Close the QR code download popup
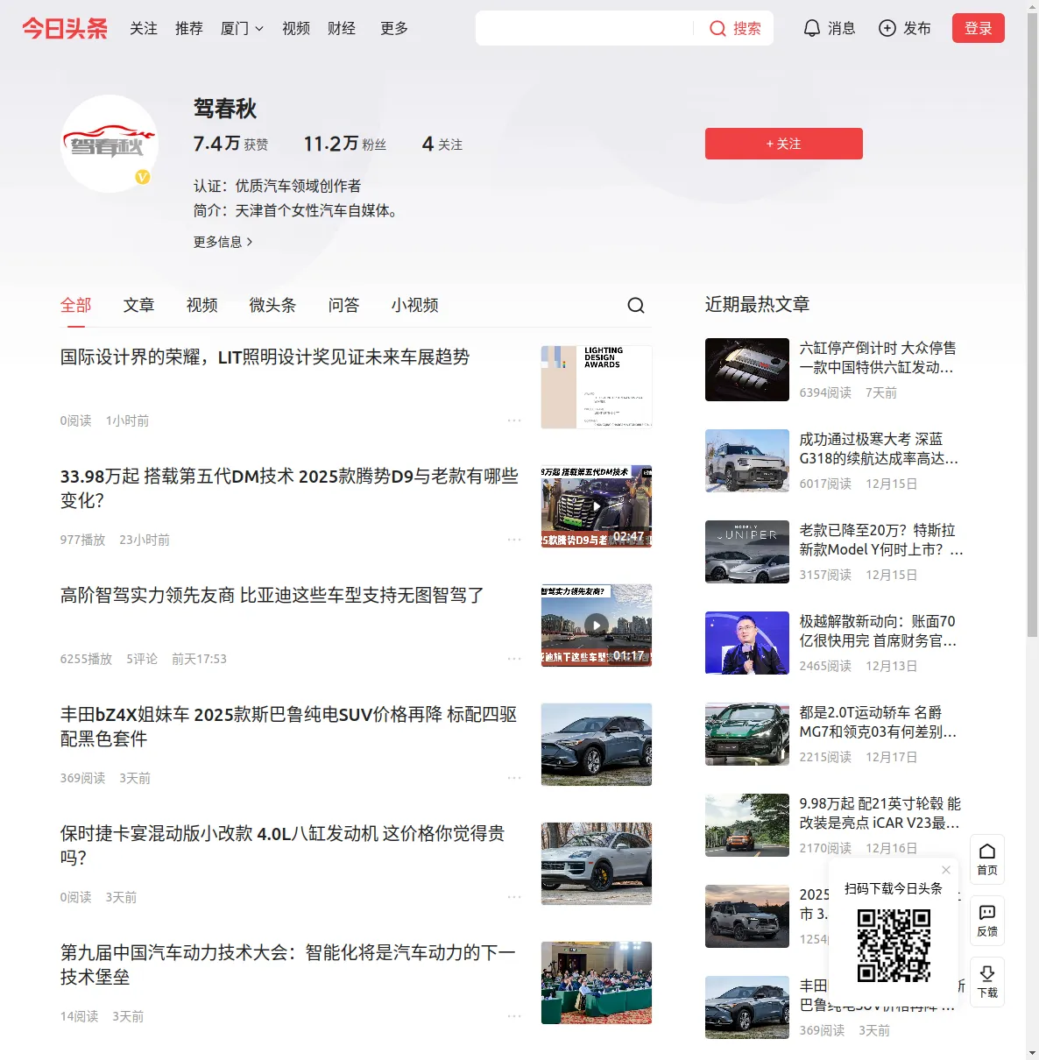Image resolution: width=1039 pixels, height=1060 pixels. coord(946,870)
